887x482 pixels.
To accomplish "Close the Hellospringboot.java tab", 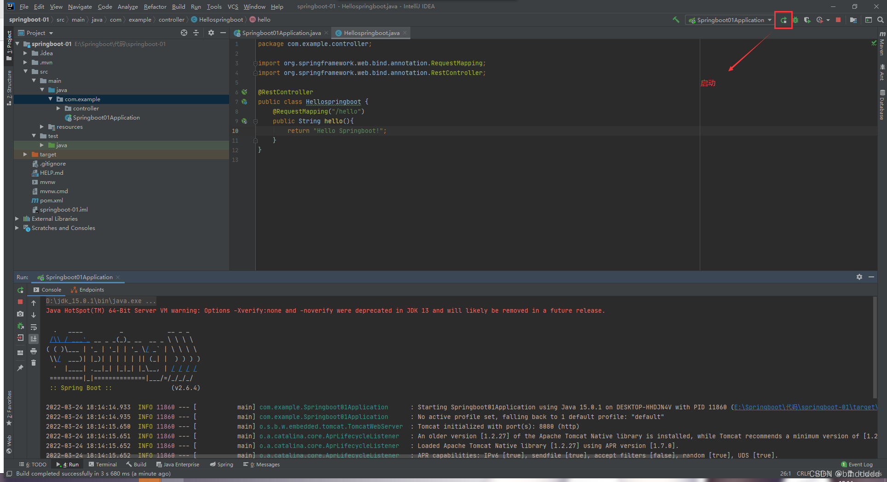I will coord(405,33).
